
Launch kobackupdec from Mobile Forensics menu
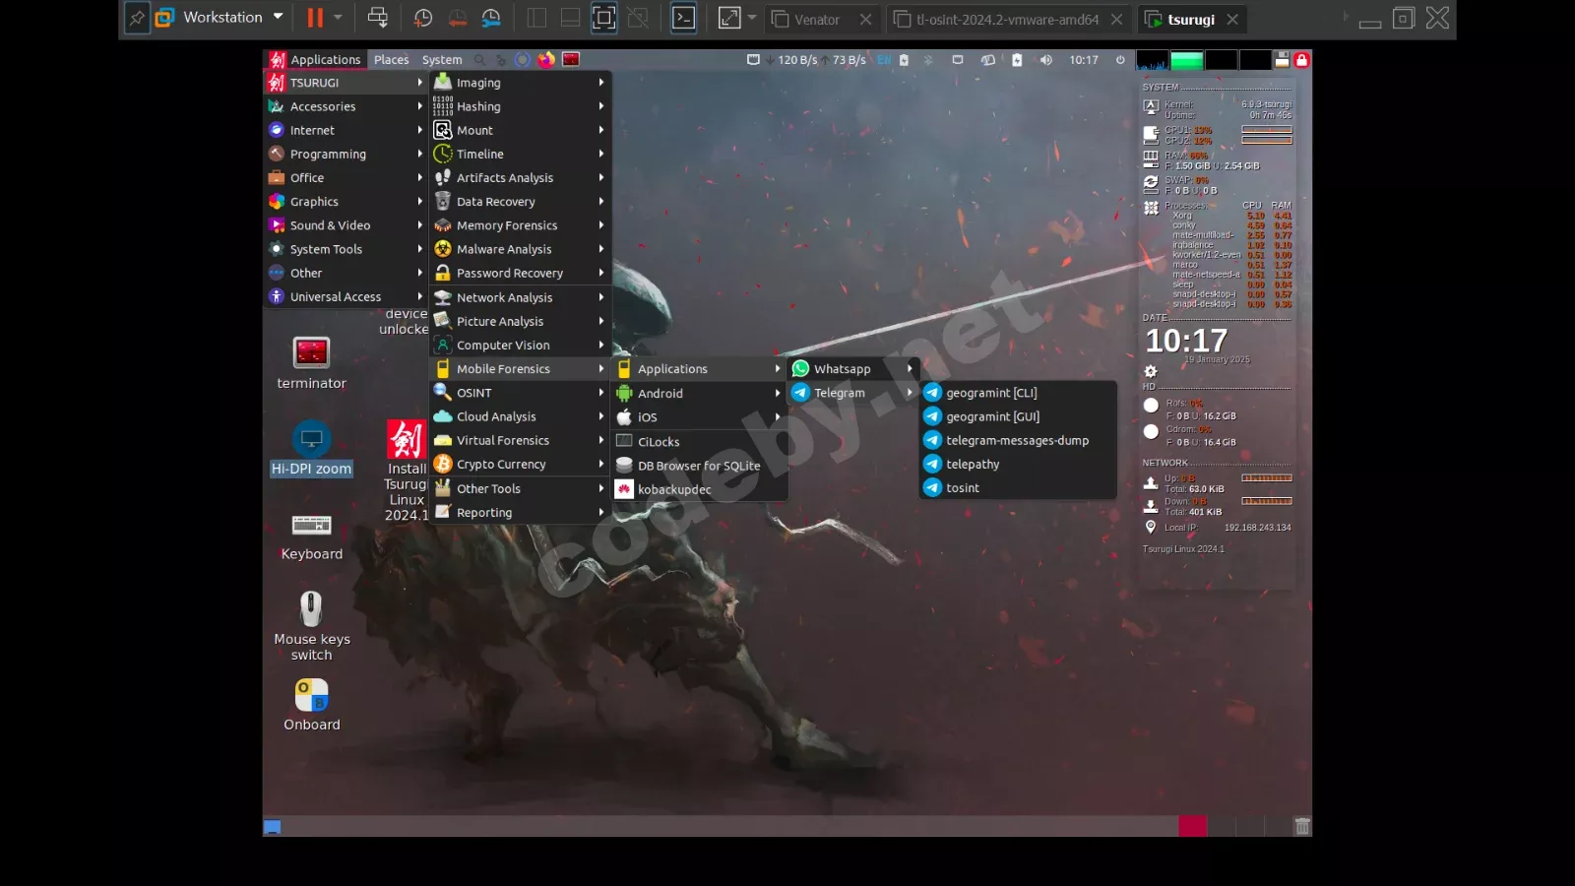tap(699, 489)
